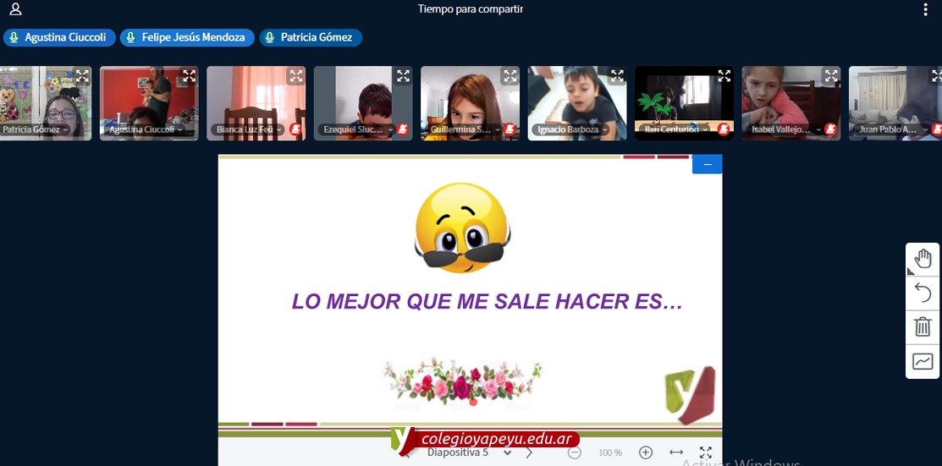Click Isabel Vallejo's webcam thumbnail

791,101
